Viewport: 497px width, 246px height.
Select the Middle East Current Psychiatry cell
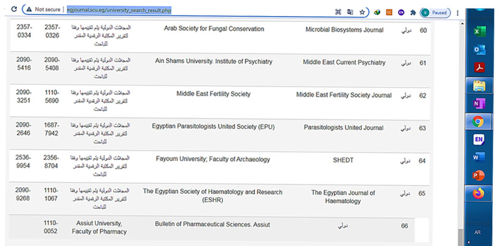pos(344,62)
